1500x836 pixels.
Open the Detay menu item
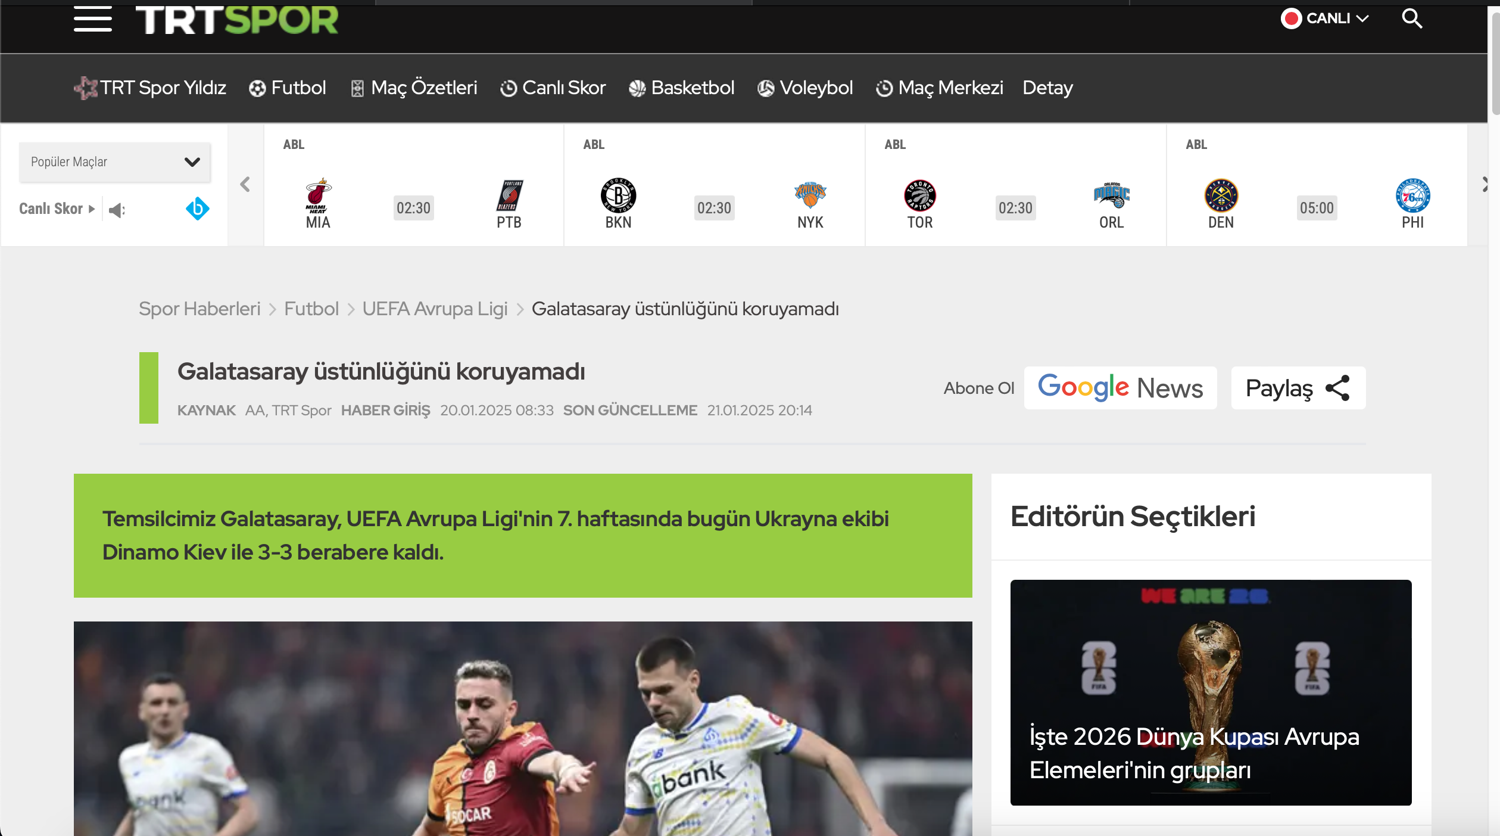point(1048,88)
